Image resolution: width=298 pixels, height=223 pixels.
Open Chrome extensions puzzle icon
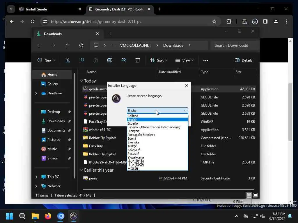click(229, 21)
